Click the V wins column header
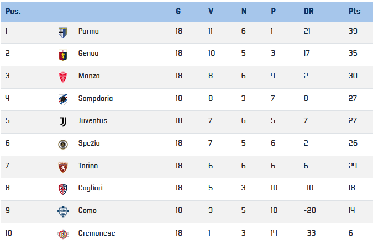This screenshot has width=373, height=245. pyautogui.click(x=211, y=11)
